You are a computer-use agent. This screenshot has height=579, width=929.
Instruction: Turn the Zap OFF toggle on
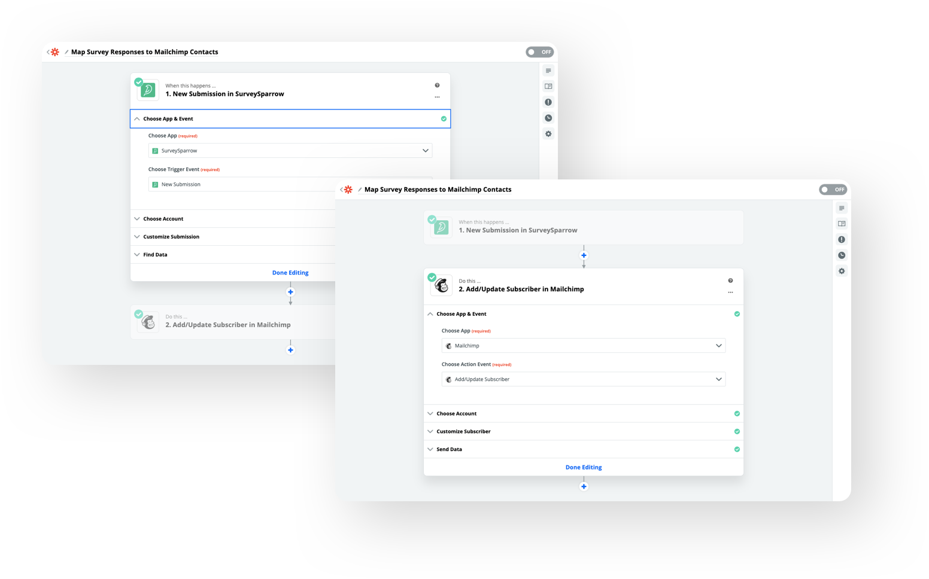coord(833,189)
